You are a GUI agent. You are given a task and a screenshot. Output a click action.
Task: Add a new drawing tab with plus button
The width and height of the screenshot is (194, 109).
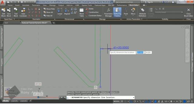(54, 23)
